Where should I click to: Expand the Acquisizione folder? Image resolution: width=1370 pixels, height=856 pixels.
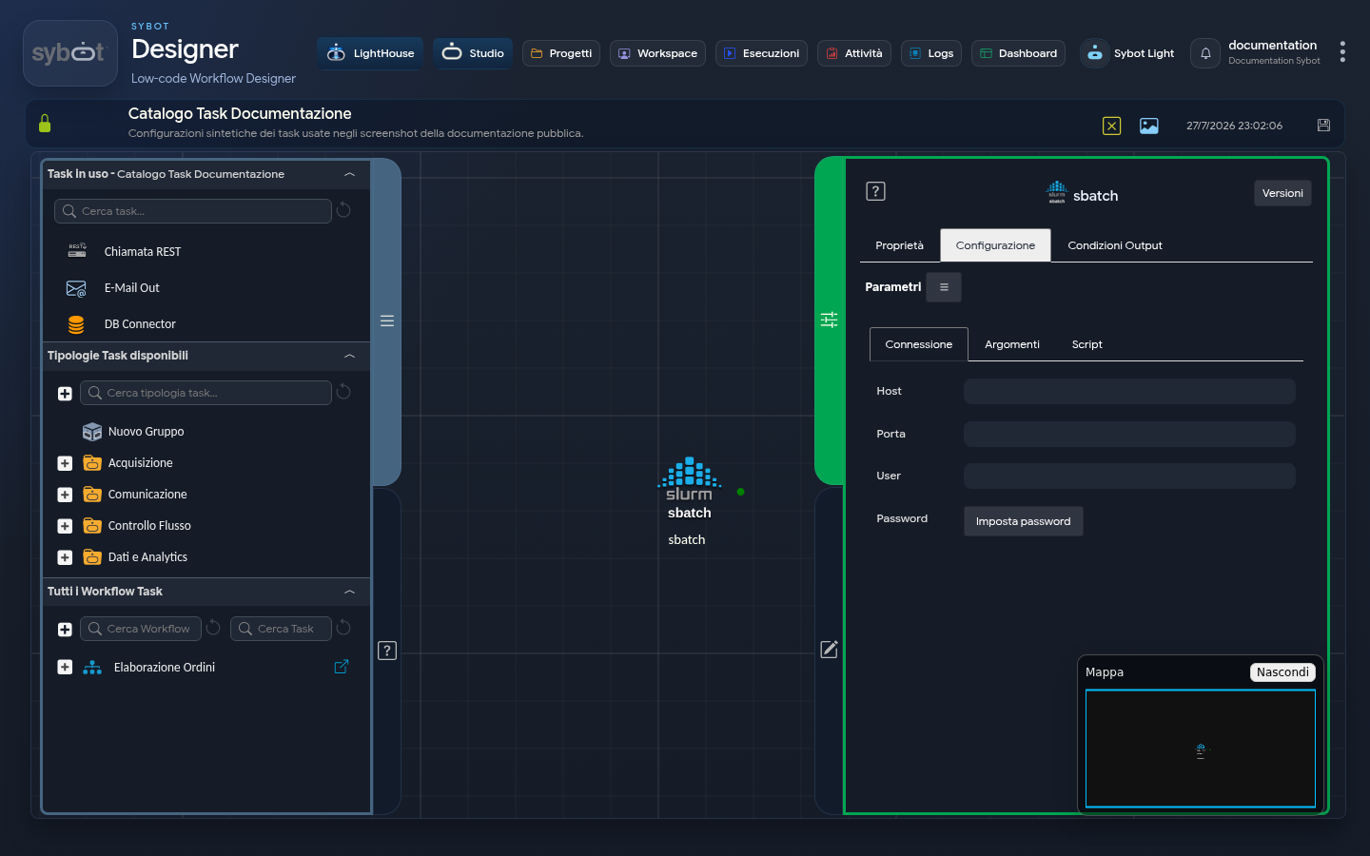[65, 463]
